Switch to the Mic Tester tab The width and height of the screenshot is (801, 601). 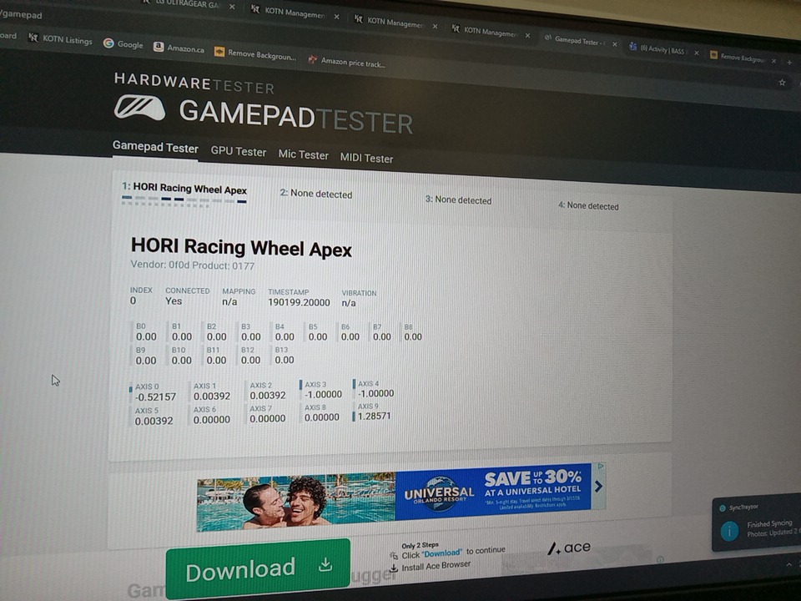pyautogui.click(x=303, y=154)
